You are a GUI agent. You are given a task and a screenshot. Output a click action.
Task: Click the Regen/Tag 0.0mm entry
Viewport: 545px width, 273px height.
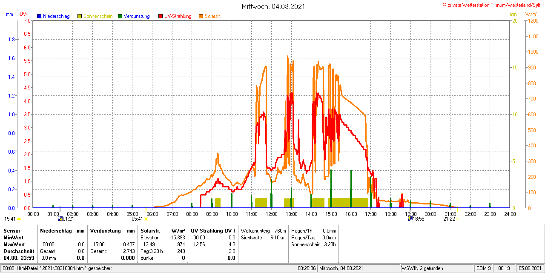[314, 238]
